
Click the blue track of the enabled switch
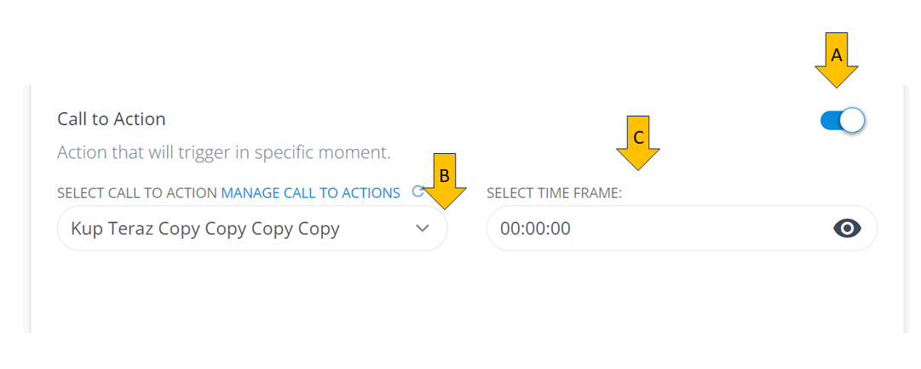click(829, 121)
